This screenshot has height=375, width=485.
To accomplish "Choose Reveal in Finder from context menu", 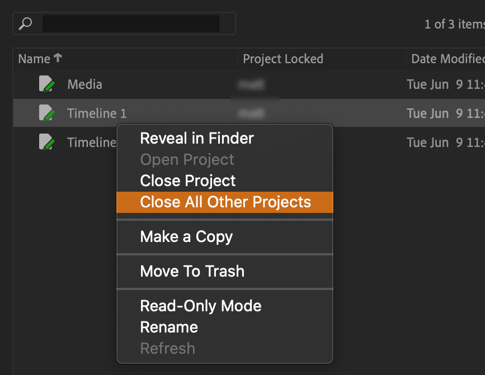I will [197, 138].
